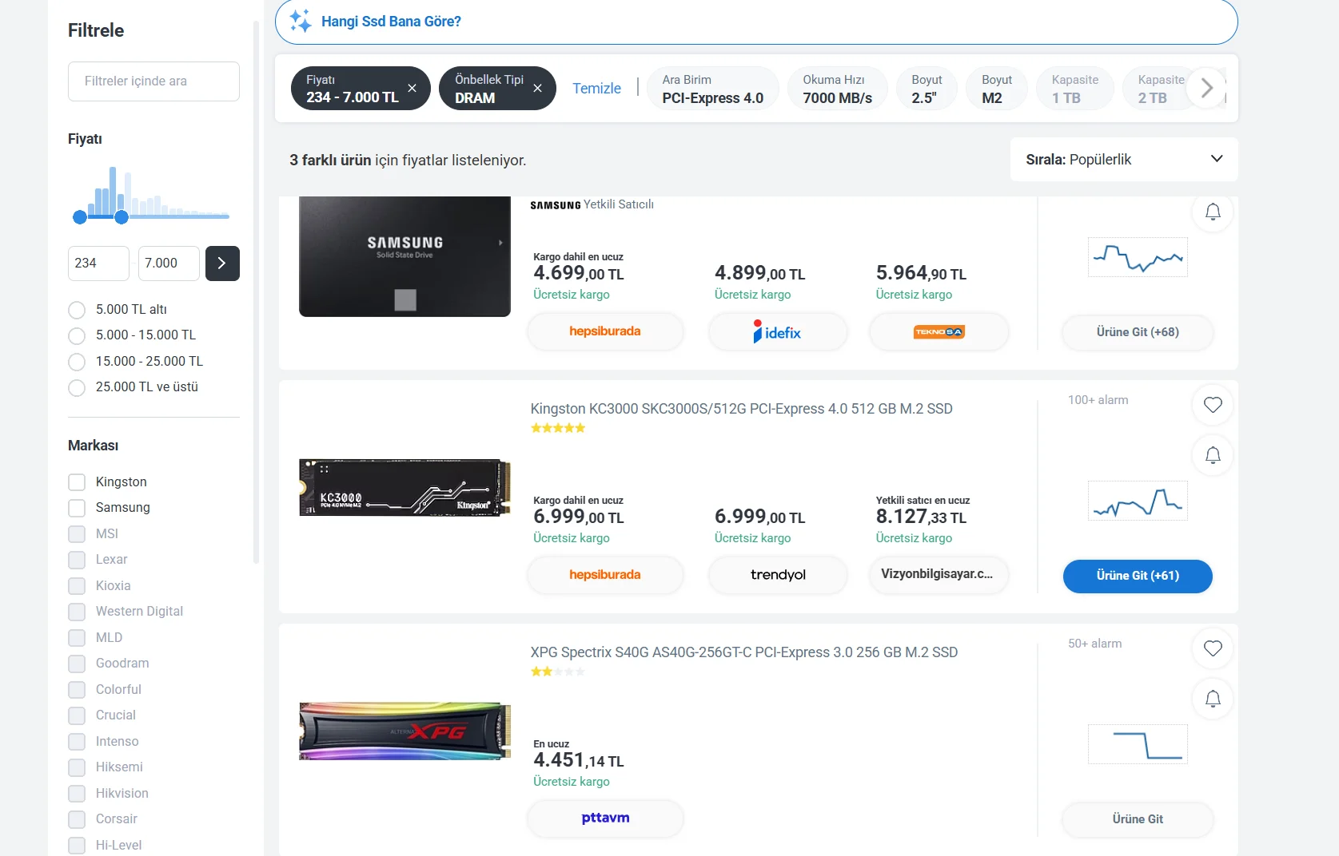
Task: Select the Okuma Hızı 7000 MB/s chip
Action: (x=837, y=89)
